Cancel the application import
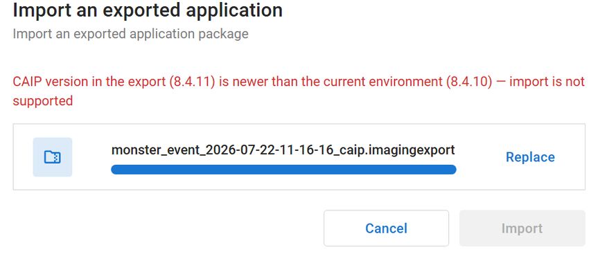 click(386, 228)
